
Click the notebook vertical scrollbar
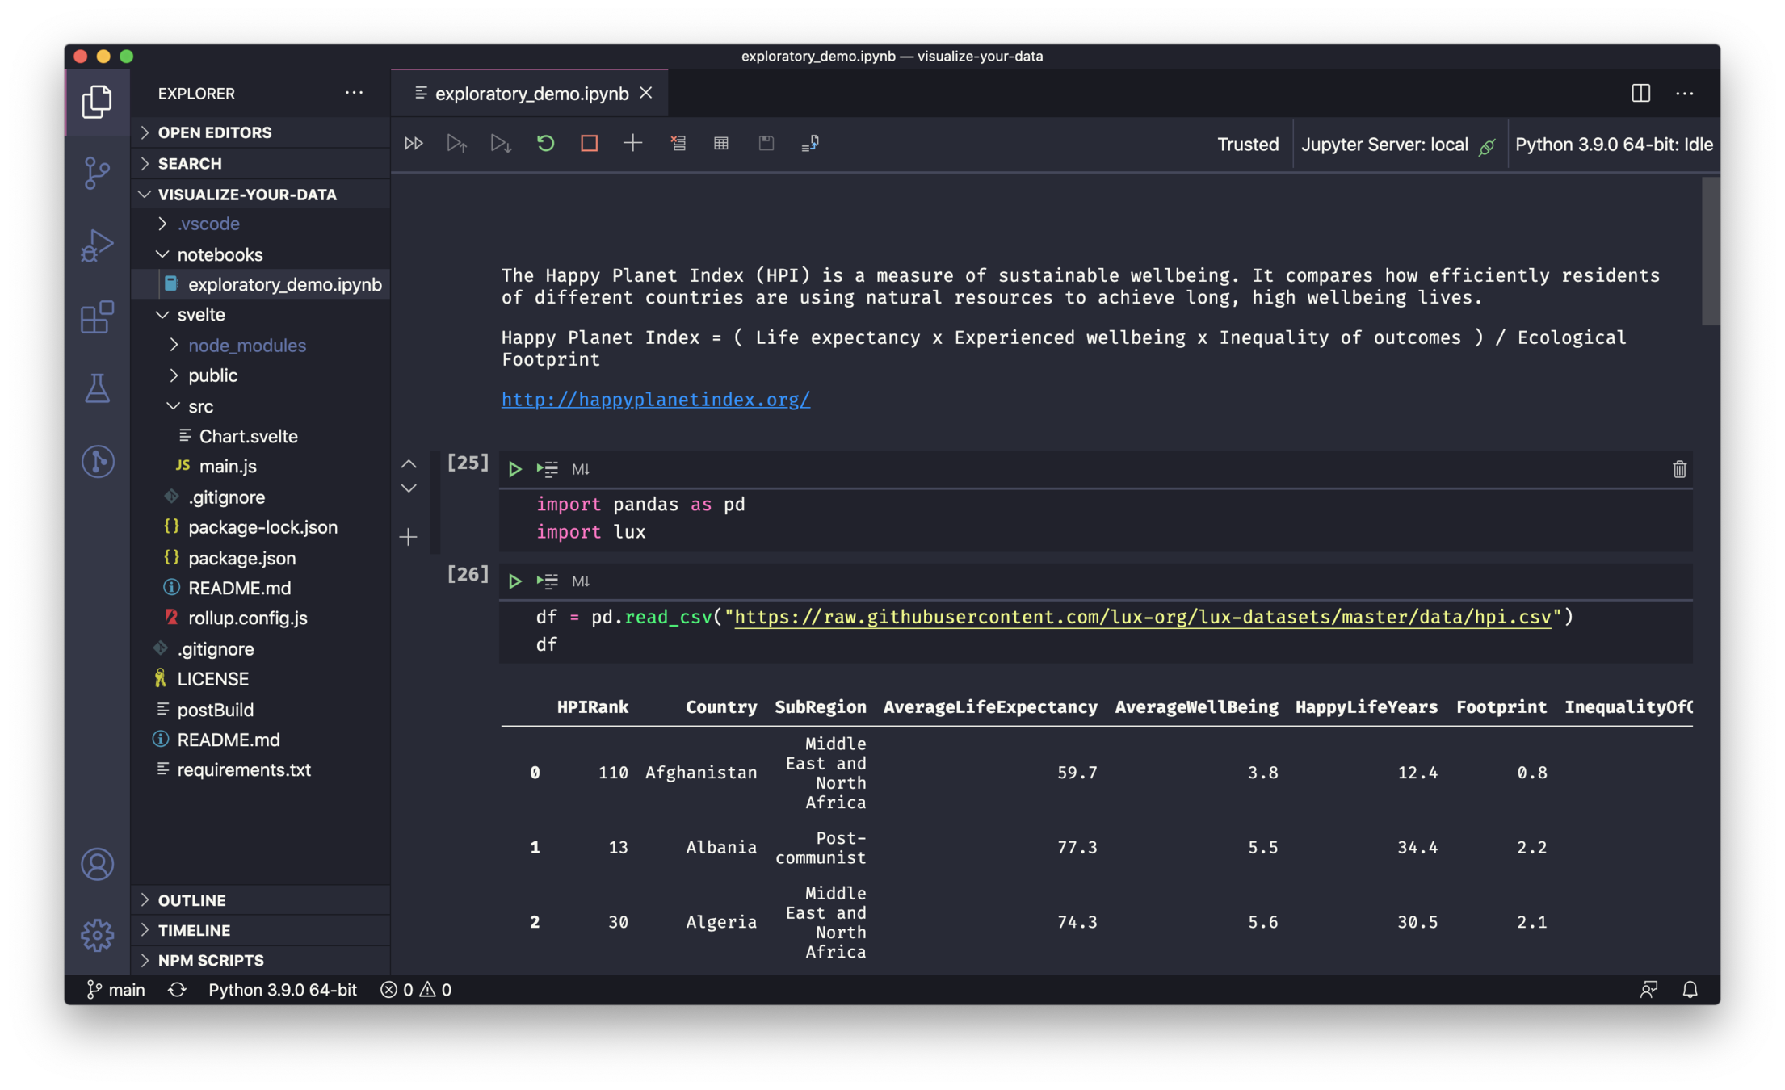[x=1710, y=251]
